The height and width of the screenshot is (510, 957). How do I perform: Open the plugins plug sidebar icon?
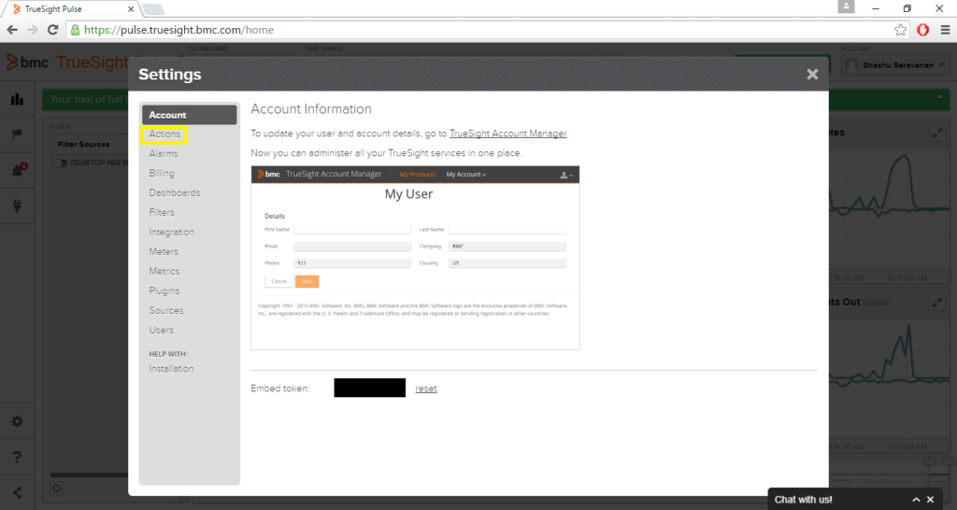tap(17, 205)
